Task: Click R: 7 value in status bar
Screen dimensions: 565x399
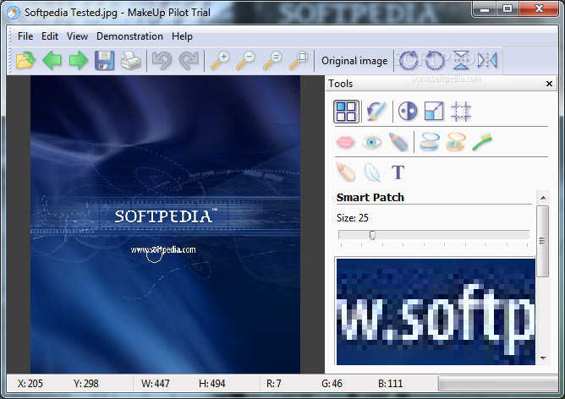Action: coord(274,384)
